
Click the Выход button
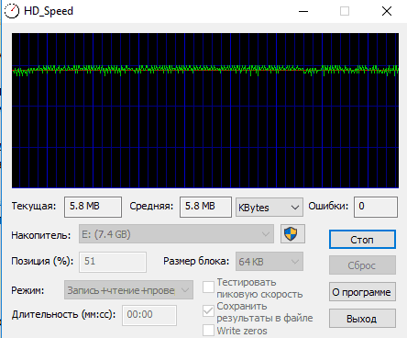362,319
